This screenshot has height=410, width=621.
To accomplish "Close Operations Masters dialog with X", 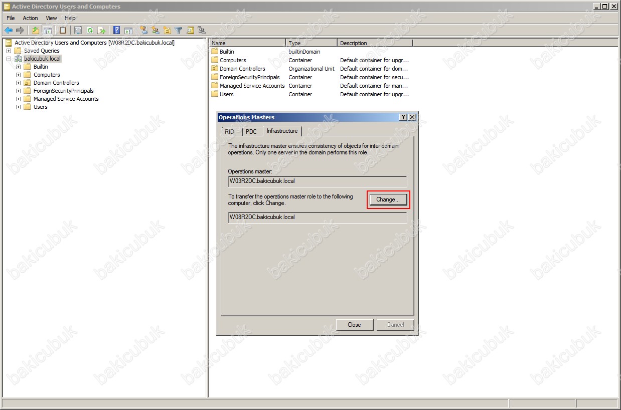I will pyautogui.click(x=412, y=117).
